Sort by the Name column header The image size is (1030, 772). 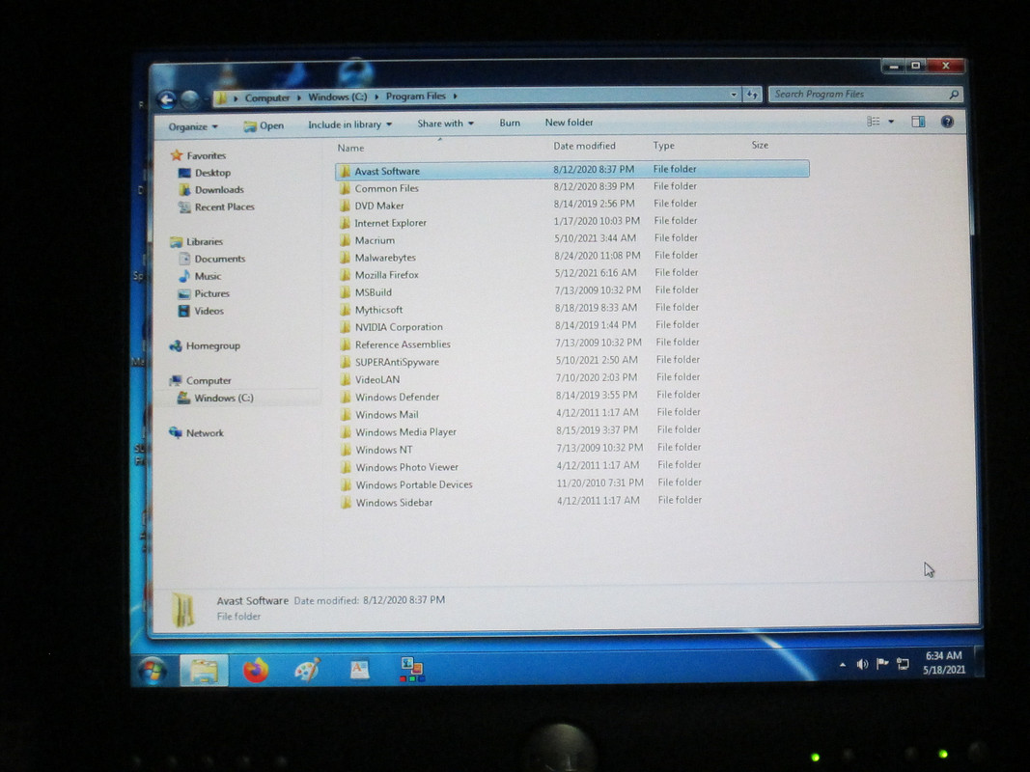(350, 148)
